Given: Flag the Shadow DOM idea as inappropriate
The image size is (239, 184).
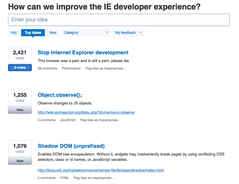Looking at the screenshot, I should (x=94, y=178).
